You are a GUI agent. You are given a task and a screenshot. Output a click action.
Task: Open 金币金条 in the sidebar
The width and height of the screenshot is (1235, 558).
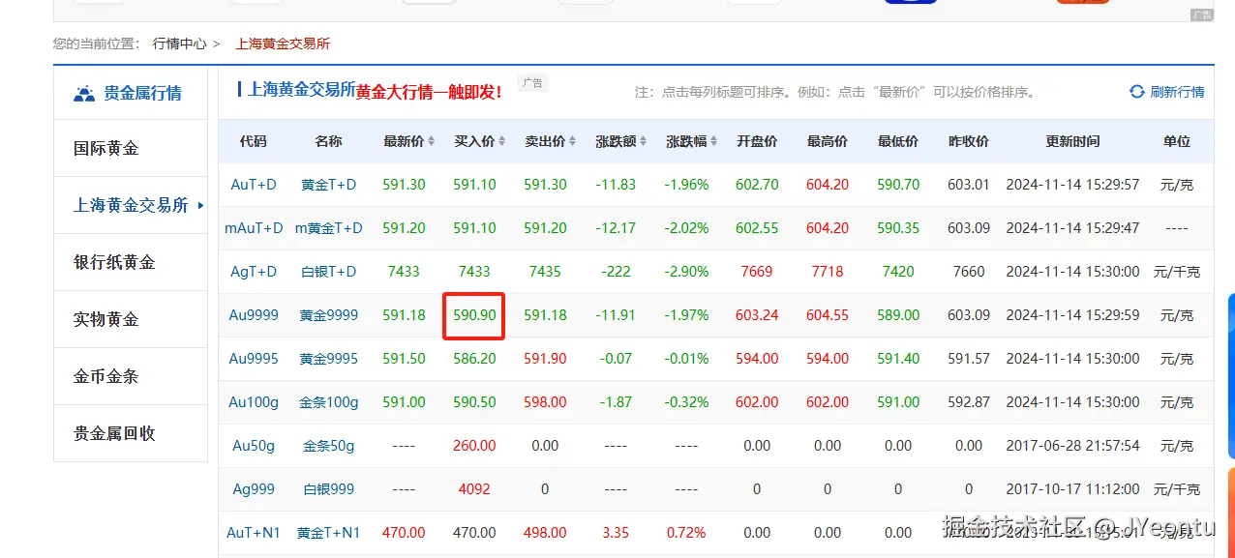(x=106, y=376)
